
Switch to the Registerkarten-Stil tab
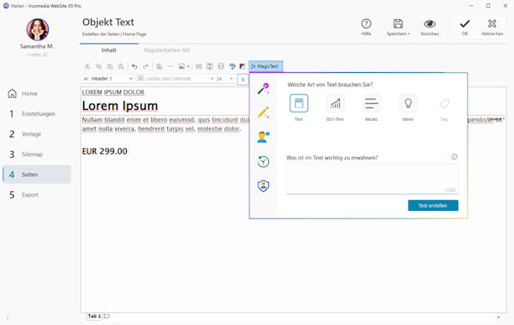(167, 51)
